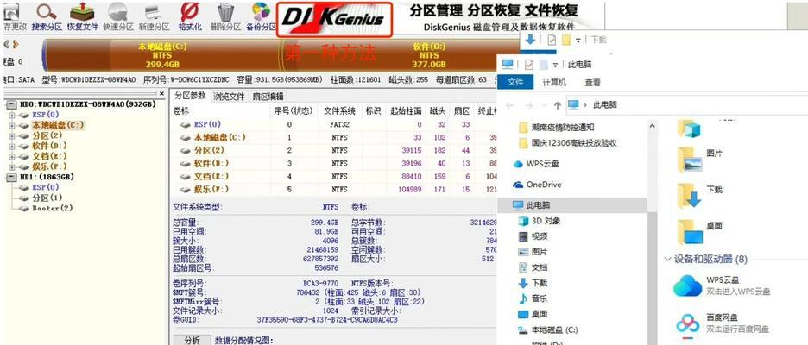Viewport: 808px width, 345px height.
Task: Select 文档(E:) row in partition table
Action: point(334,176)
